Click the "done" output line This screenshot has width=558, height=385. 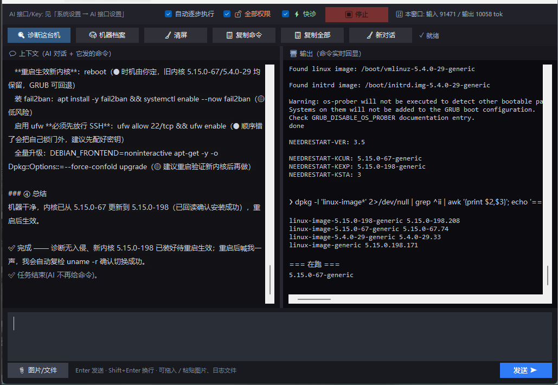(x=297, y=126)
